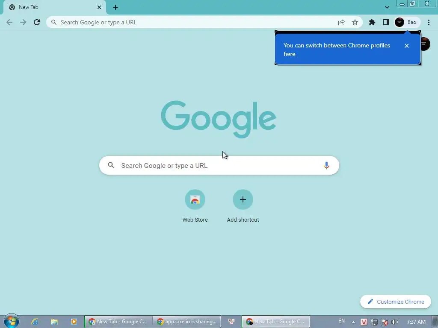This screenshot has width=438, height=328.
Task: Open the Windows Start menu
Action: coord(12,321)
